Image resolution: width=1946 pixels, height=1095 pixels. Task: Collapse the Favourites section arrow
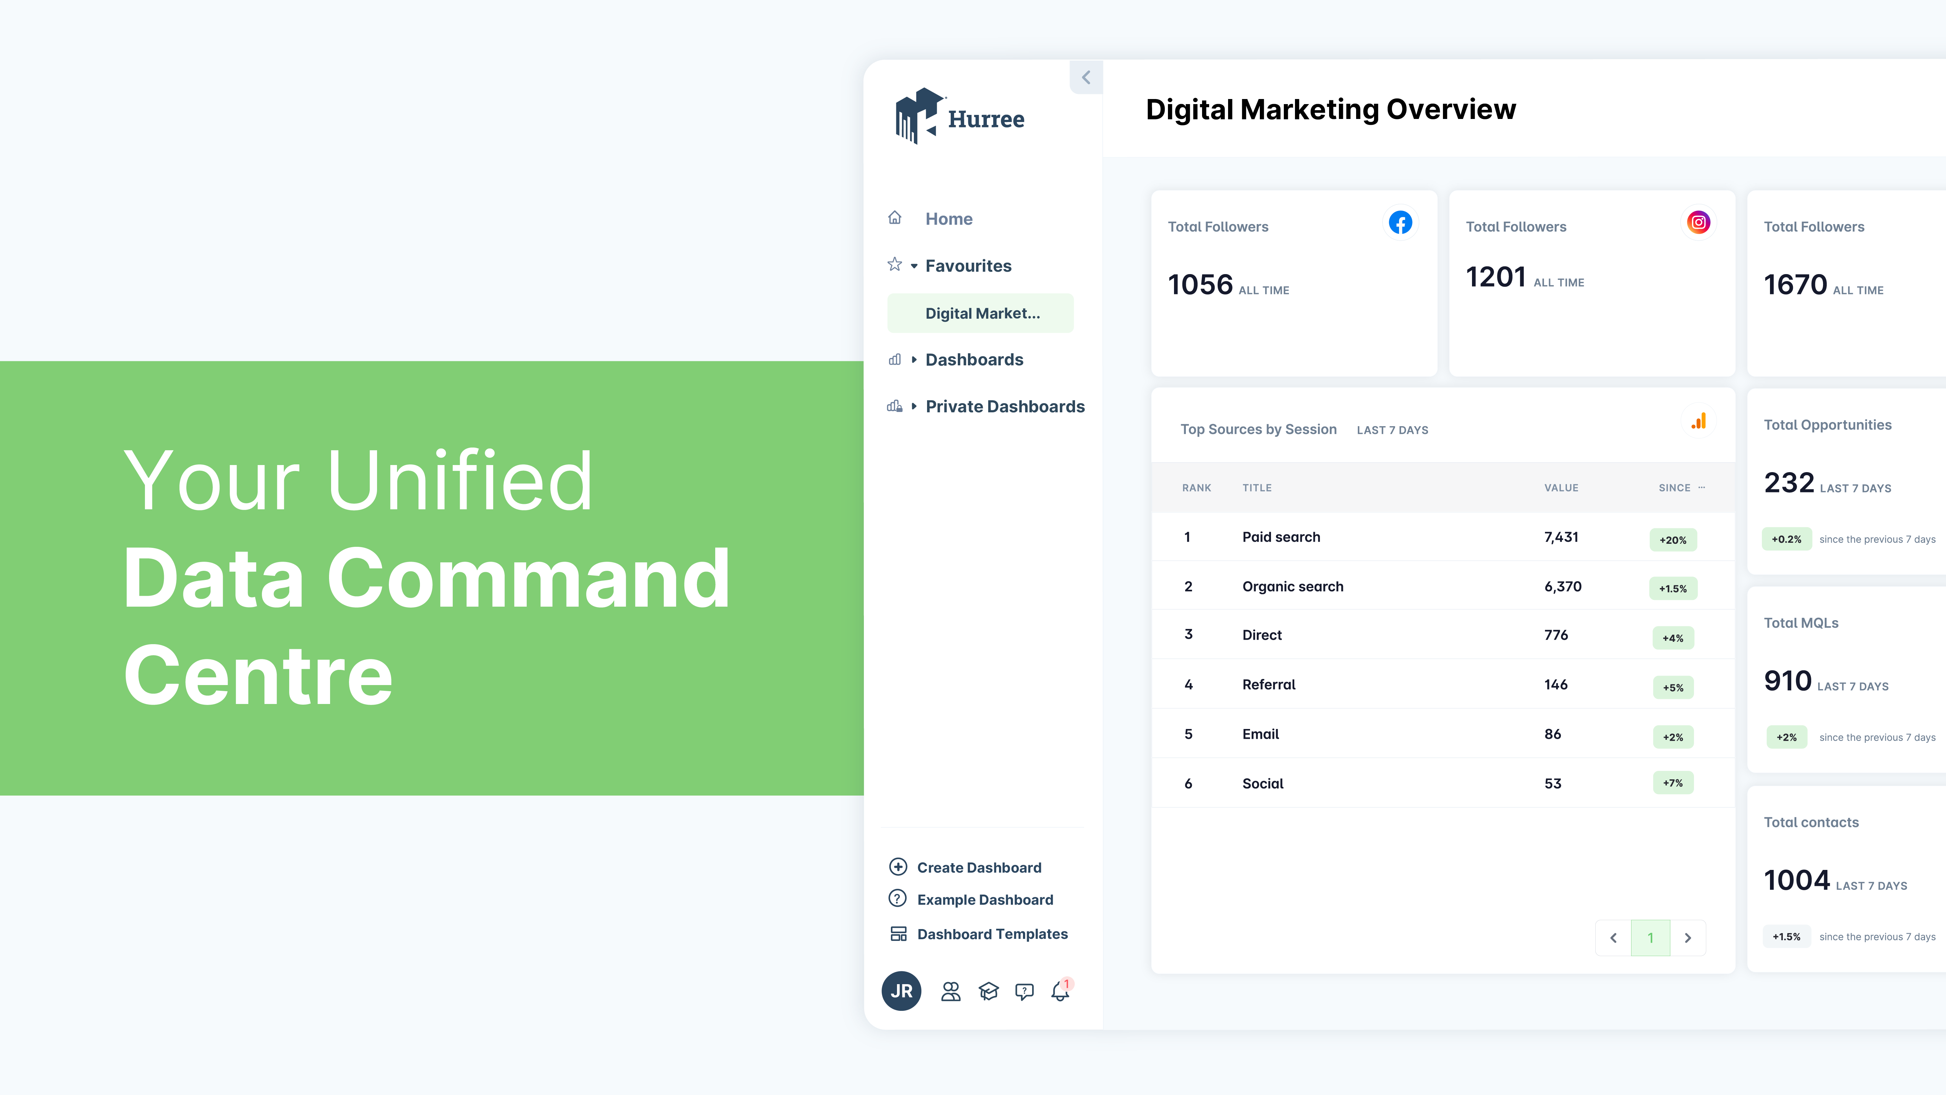pyautogui.click(x=914, y=266)
